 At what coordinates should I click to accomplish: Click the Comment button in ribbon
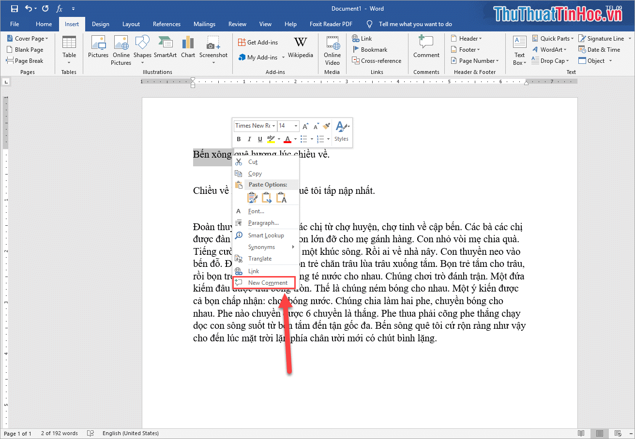[426, 47]
